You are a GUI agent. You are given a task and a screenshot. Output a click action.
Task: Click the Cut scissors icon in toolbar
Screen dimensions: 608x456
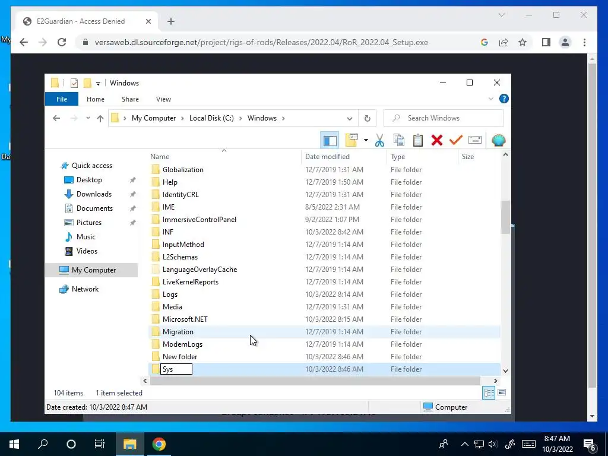tap(379, 140)
